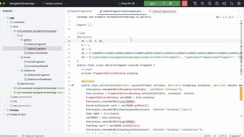Collapse the slideshow package
Viewport: 244px width, 137px height.
pos(18,70)
